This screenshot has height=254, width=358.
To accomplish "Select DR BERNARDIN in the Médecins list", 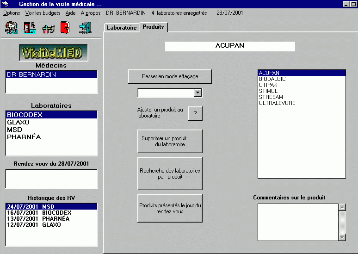I will click(x=52, y=74).
